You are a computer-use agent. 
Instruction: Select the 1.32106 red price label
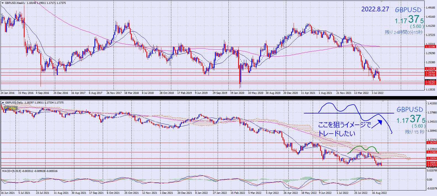pos(431,47)
